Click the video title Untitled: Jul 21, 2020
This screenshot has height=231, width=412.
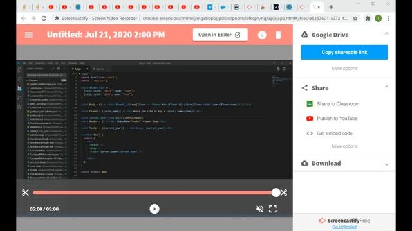[x=106, y=35]
